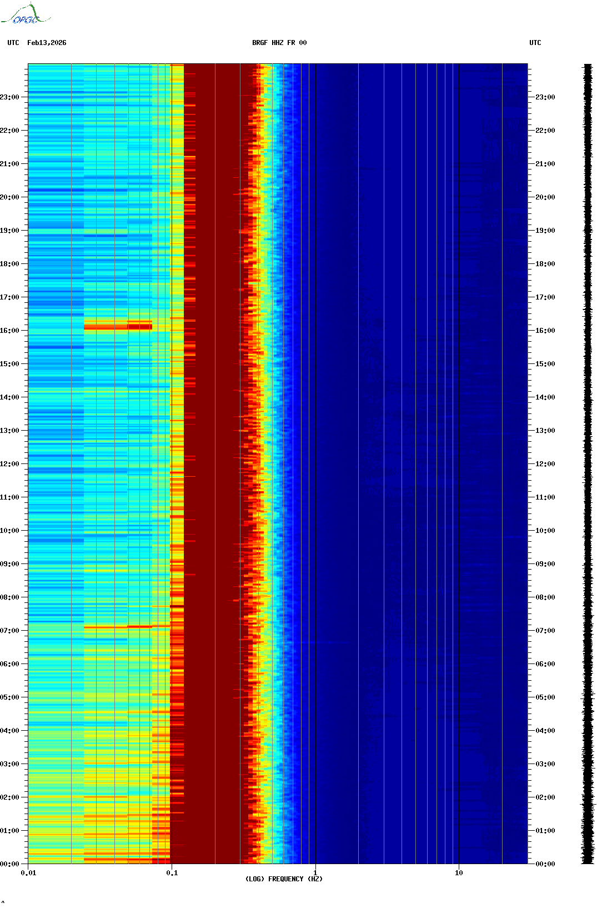Image resolution: width=612 pixels, height=908 pixels.
Task: Click the 16:00 marker on left time axis
Action: coord(9,331)
